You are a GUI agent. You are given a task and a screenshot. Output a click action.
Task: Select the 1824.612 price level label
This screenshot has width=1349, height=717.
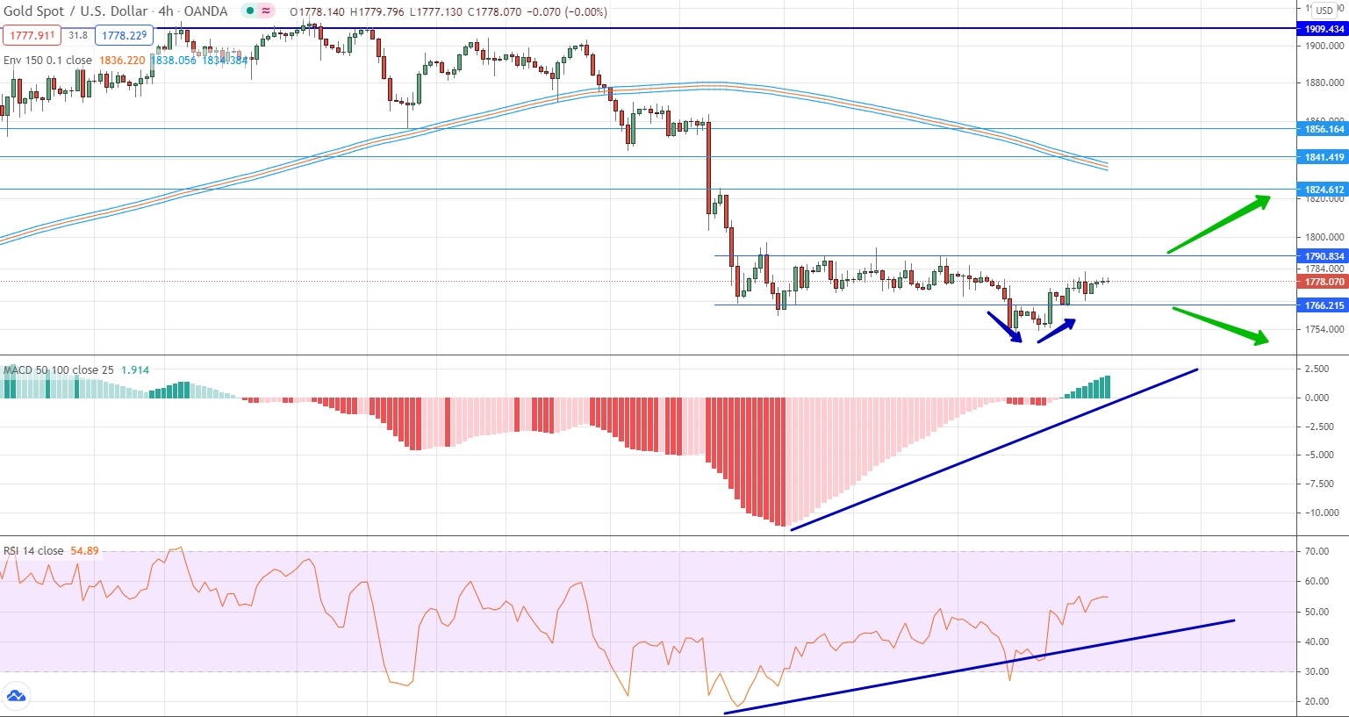pos(1323,190)
